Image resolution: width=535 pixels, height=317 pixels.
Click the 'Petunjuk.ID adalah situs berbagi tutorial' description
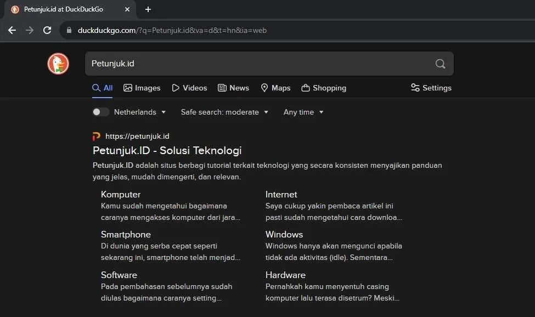(x=267, y=171)
